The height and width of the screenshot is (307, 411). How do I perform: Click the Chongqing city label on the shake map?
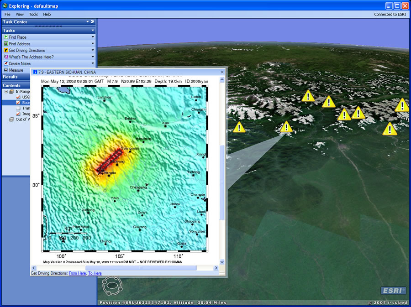pyautogui.click(x=138, y=187)
